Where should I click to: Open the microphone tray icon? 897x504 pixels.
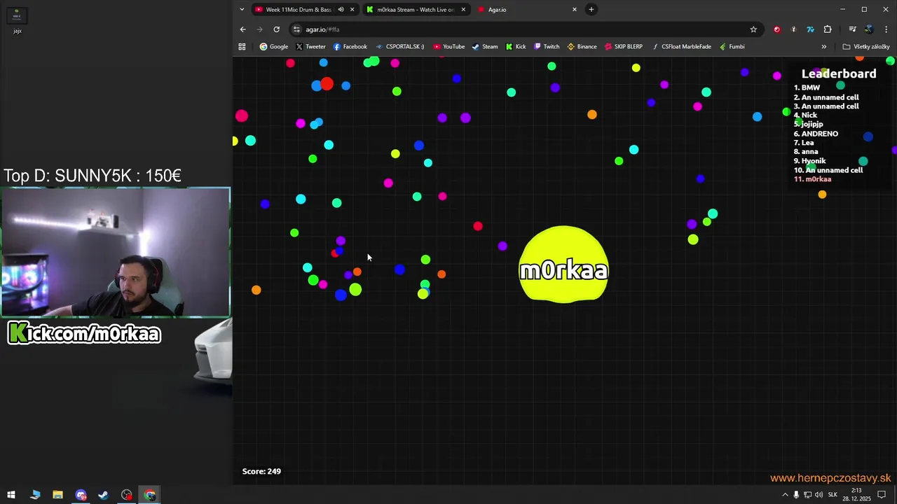click(796, 495)
